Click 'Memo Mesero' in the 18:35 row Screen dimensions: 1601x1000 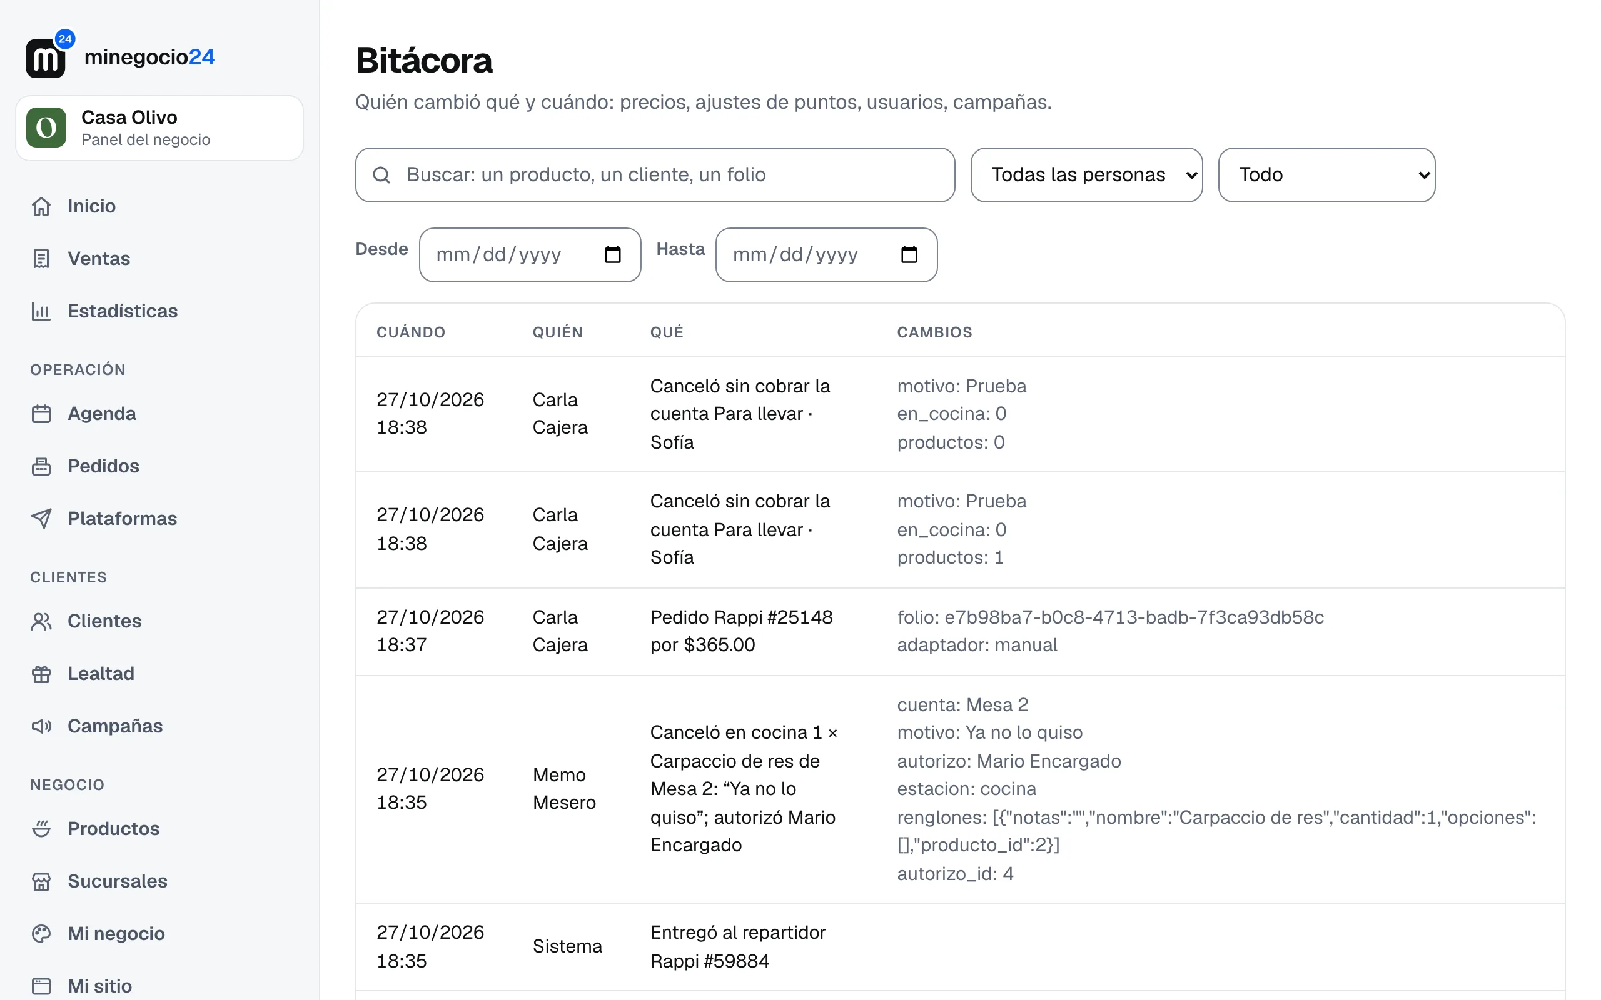click(x=564, y=789)
